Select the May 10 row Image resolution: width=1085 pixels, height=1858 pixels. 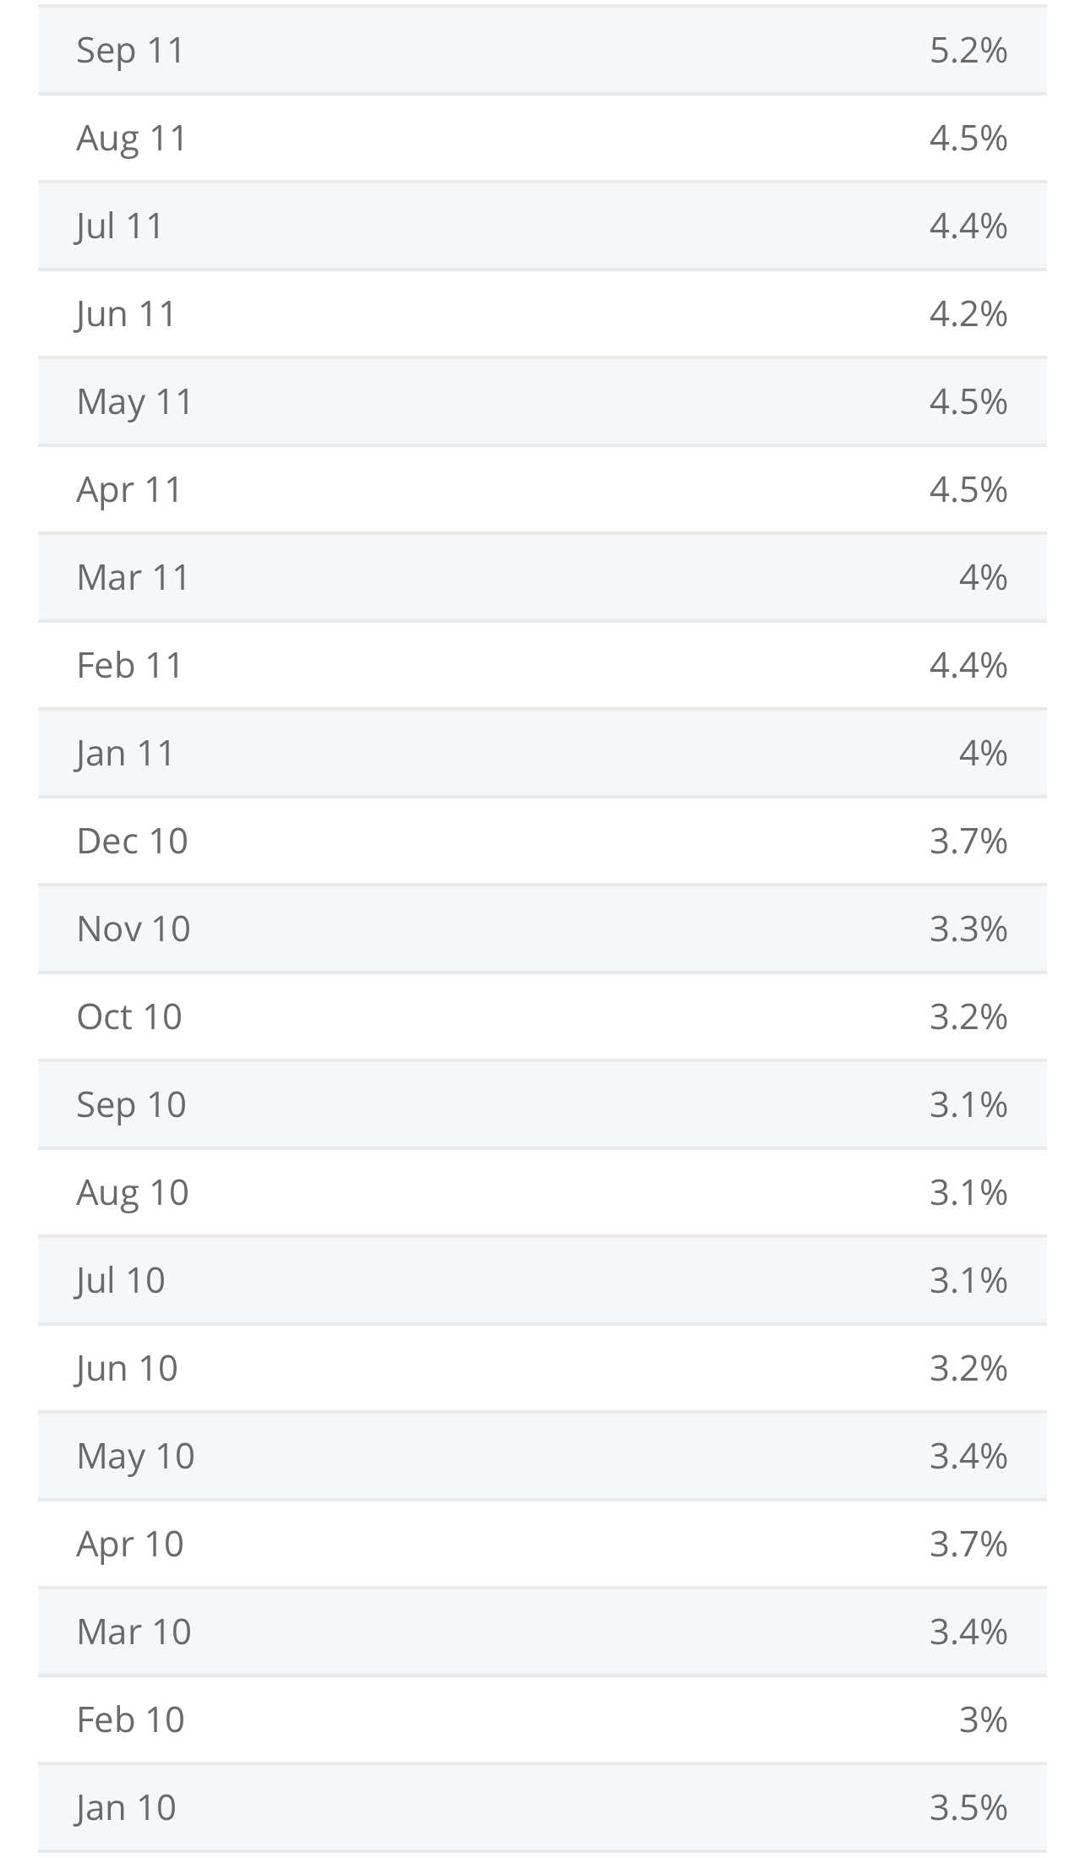point(542,1456)
